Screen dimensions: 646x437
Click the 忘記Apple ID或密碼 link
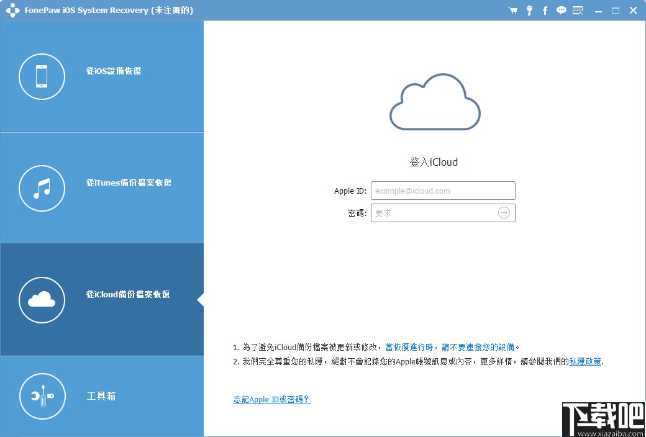tap(271, 399)
